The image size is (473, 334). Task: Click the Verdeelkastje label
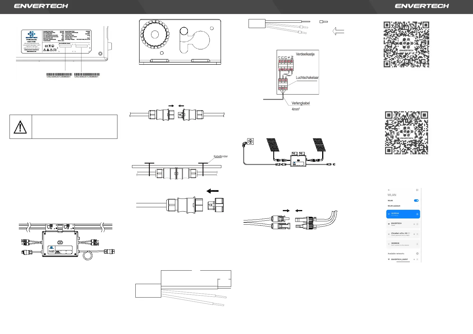point(305,54)
